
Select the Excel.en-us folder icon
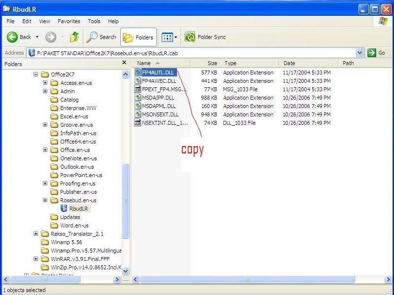click(x=54, y=116)
